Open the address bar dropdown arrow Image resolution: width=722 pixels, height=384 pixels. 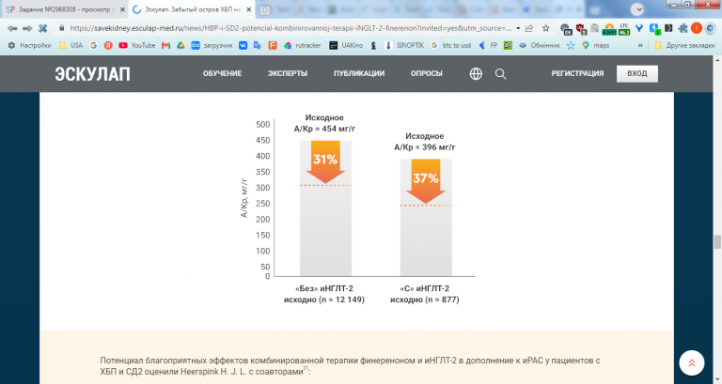[518, 28]
